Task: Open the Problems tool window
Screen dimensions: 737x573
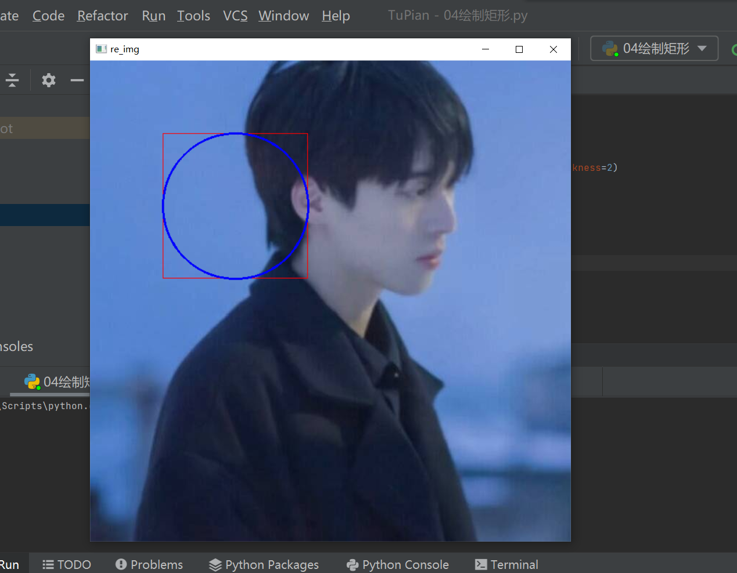Action: 149,564
